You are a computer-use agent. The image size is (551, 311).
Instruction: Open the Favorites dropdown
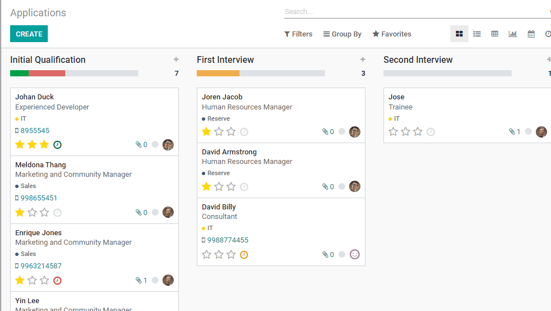tap(392, 34)
